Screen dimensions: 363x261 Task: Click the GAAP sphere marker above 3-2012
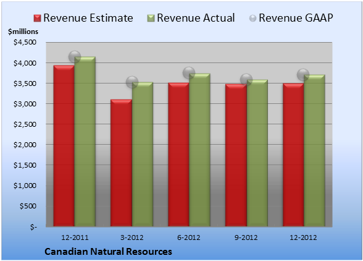tap(132, 82)
